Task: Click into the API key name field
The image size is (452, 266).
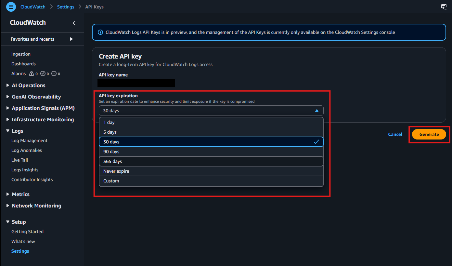Action: (136, 83)
